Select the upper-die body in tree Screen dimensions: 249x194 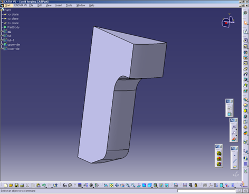click(x=14, y=45)
